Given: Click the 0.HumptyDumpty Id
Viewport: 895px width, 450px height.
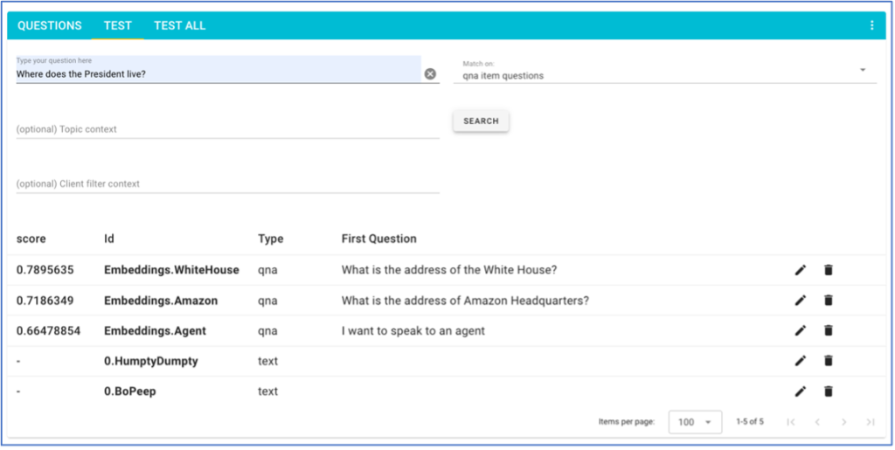Looking at the screenshot, I should click(x=150, y=361).
